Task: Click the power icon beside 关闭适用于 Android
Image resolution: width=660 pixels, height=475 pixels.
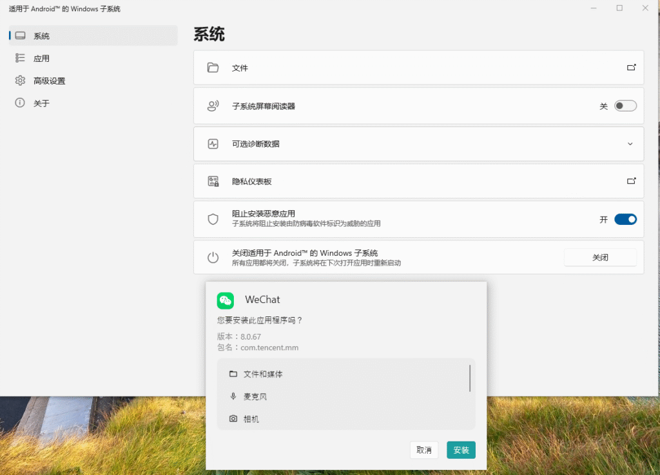Action: 213,258
